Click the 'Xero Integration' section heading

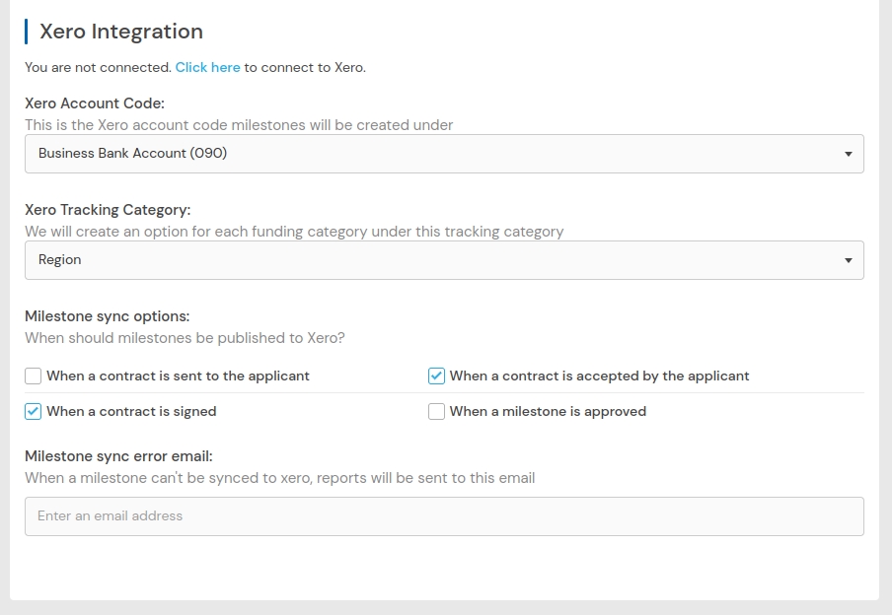(121, 32)
